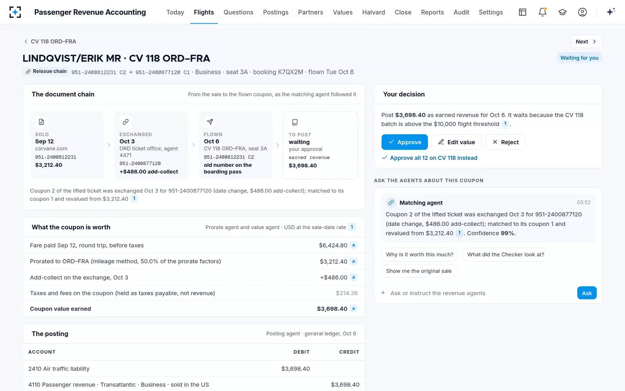Approve all 12 on CV 118 instead
Viewport: 625px width, 391px height.
tap(430, 158)
